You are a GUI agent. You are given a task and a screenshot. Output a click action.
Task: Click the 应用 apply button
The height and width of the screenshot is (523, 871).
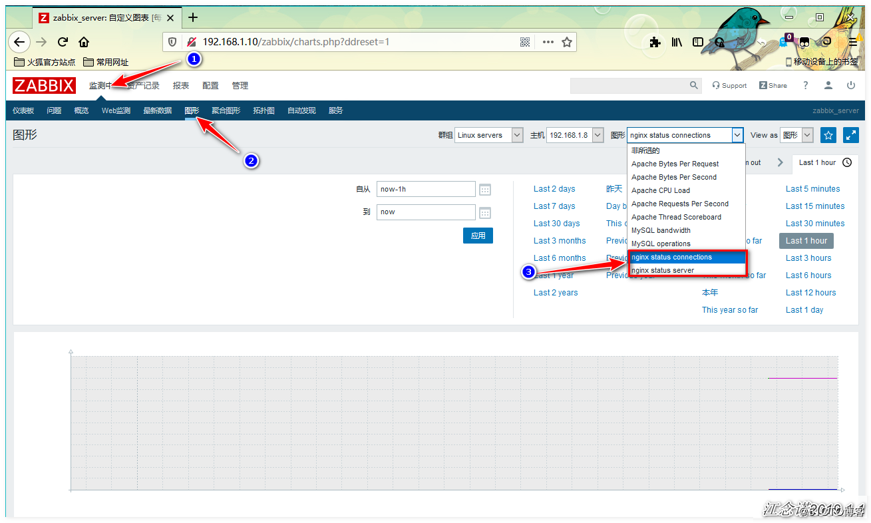(478, 236)
